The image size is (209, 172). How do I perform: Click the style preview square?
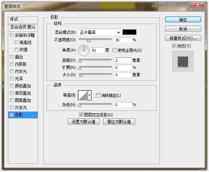[x=183, y=61]
